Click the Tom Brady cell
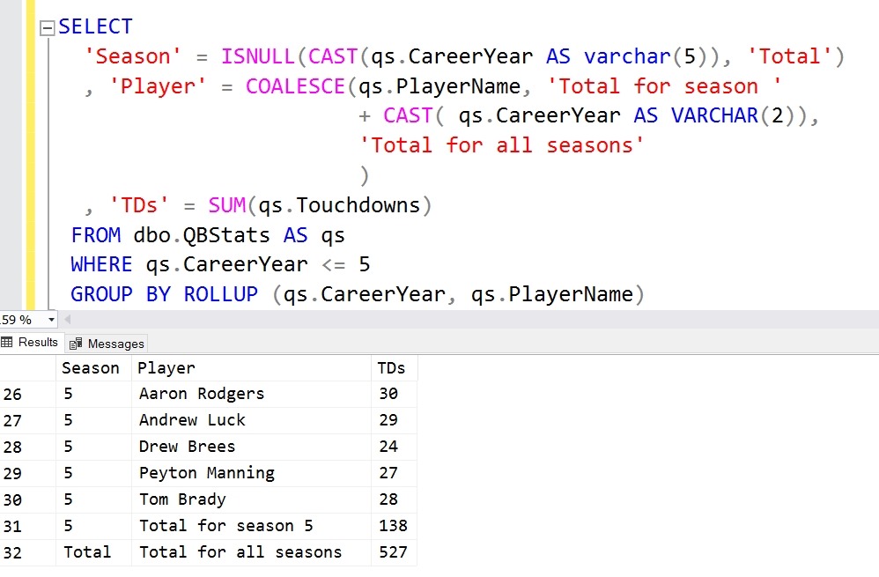879x577 pixels. (182, 499)
